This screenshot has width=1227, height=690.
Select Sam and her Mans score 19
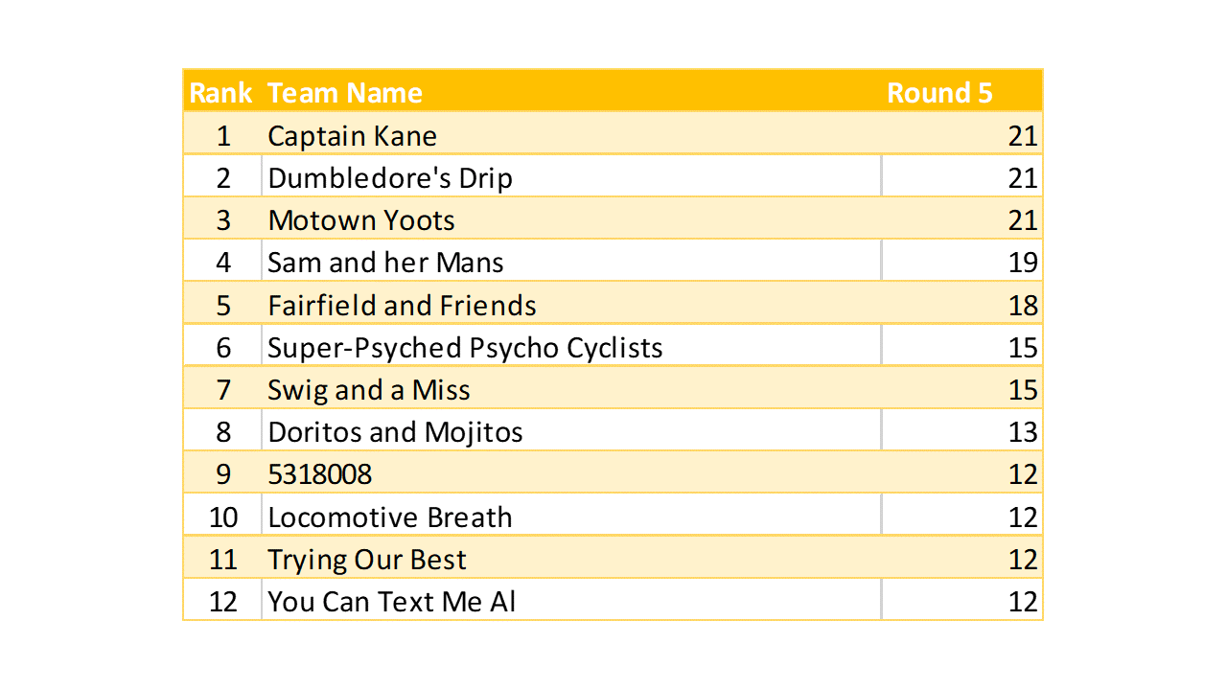click(1022, 263)
